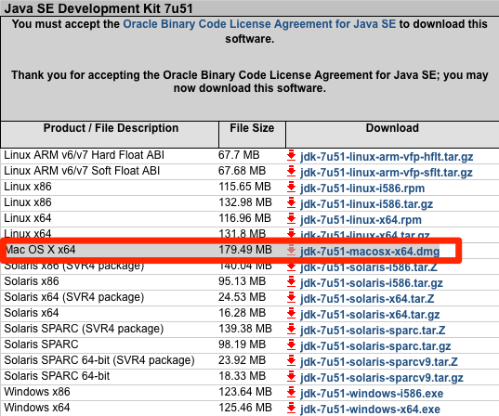The image size is (499, 416).
Task: Click download arrow icon beside solaris-sparc.tar.gz
Action: (291, 345)
